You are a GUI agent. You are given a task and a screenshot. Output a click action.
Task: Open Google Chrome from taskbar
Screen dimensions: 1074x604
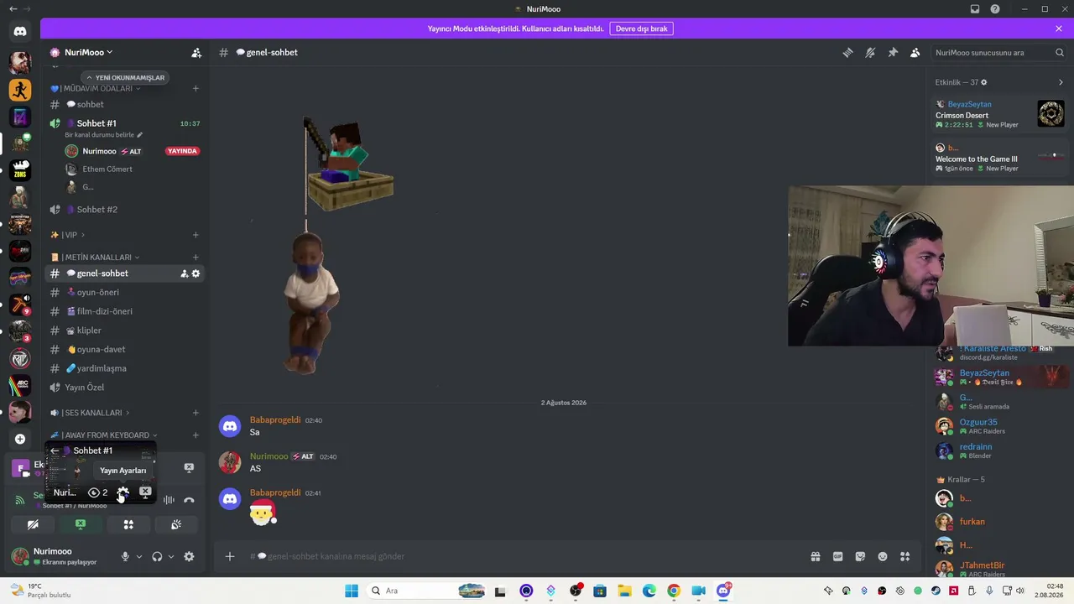[674, 591]
